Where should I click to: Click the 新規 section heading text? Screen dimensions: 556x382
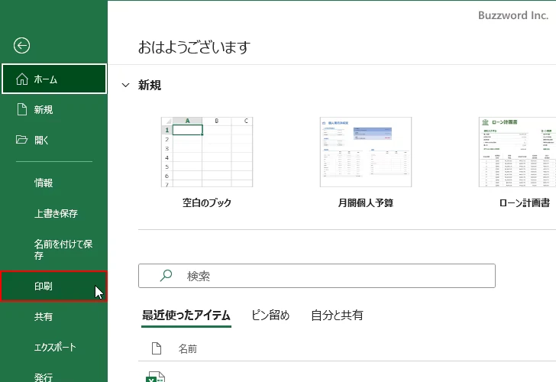(150, 85)
